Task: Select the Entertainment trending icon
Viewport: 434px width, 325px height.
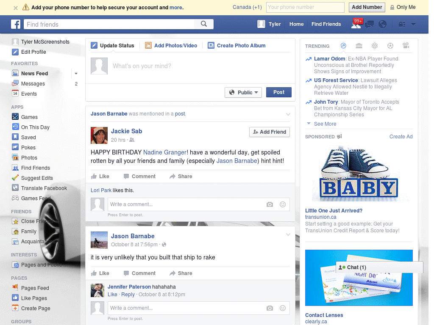Action: point(406,46)
